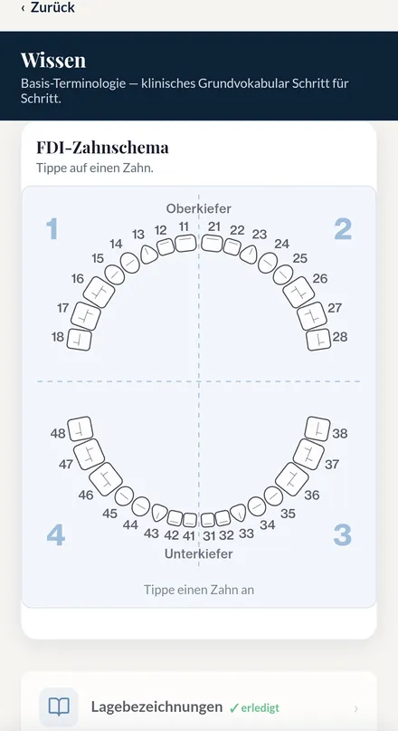Select molar 26 in quadrant 2
Viewport: 398px width, 731px height.
(x=298, y=293)
